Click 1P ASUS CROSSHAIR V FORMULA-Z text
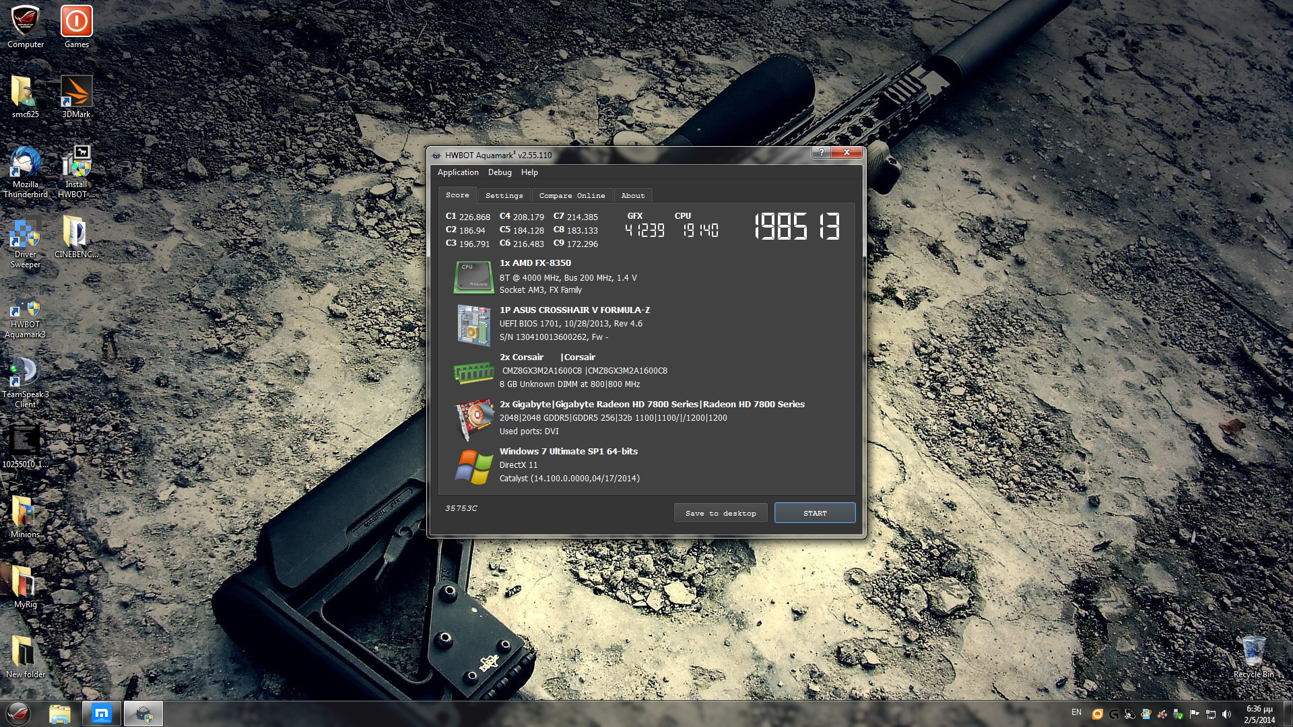This screenshot has height=727, width=1293. click(x=574, y=310)
